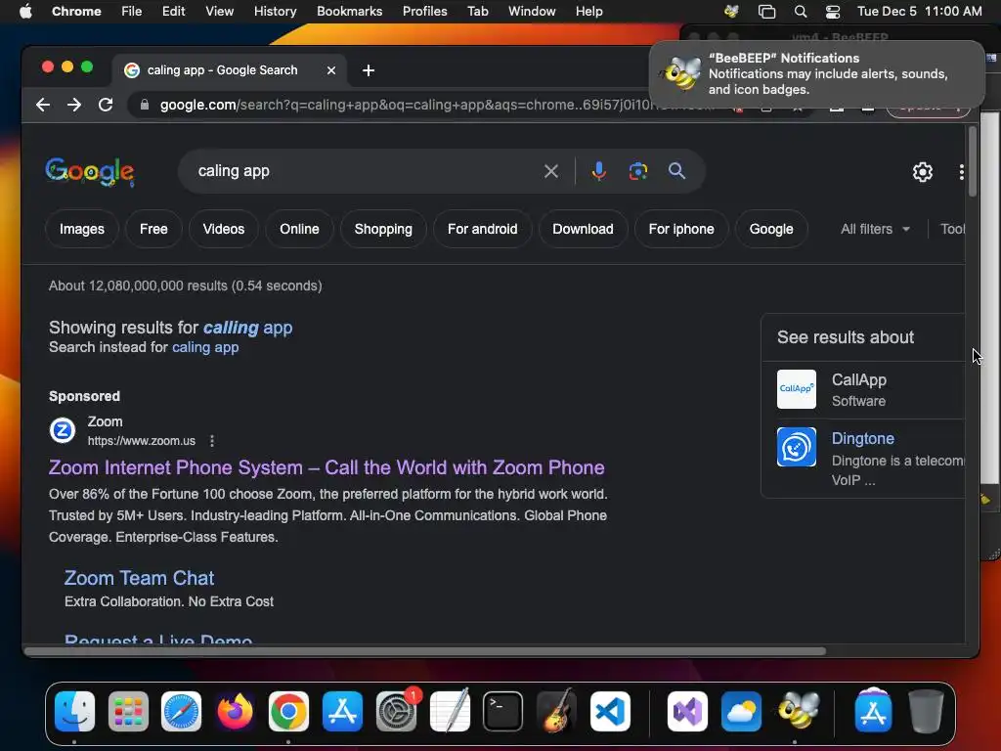
Task: Launch GarageBand from the dock
Action: point(556,712)
